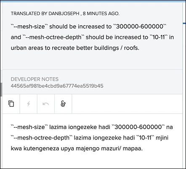The height and width of the screenshot is (169, 186).
Task: Select the developer notes hash string
Action: [x=57, y=86]
